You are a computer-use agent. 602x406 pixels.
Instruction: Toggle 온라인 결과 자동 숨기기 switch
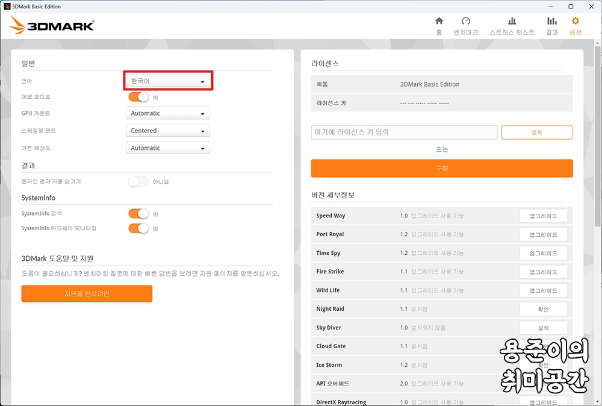click(x=138, y=181)
